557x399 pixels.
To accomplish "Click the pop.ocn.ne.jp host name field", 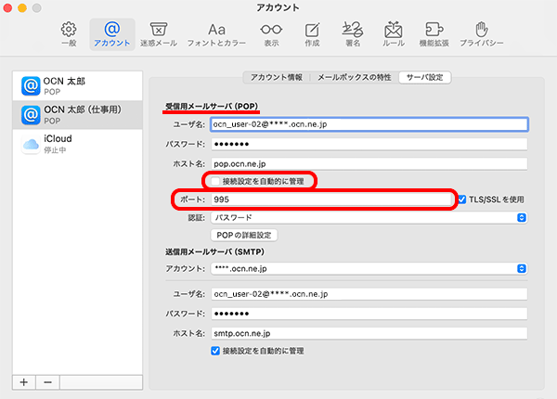I will coord(369,163).
